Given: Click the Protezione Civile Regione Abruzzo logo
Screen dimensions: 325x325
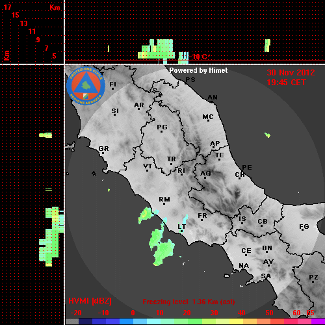Looking at the screenshot, I should tap(86, 86).
